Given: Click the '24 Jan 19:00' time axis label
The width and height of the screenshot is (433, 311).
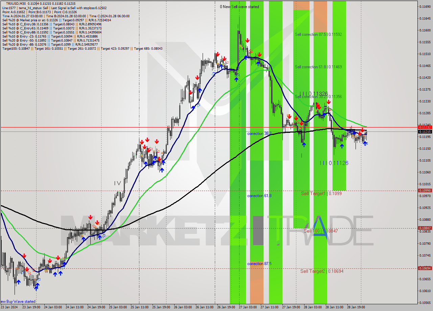Looking at the screenshot, I should click(x=96, y=307).
